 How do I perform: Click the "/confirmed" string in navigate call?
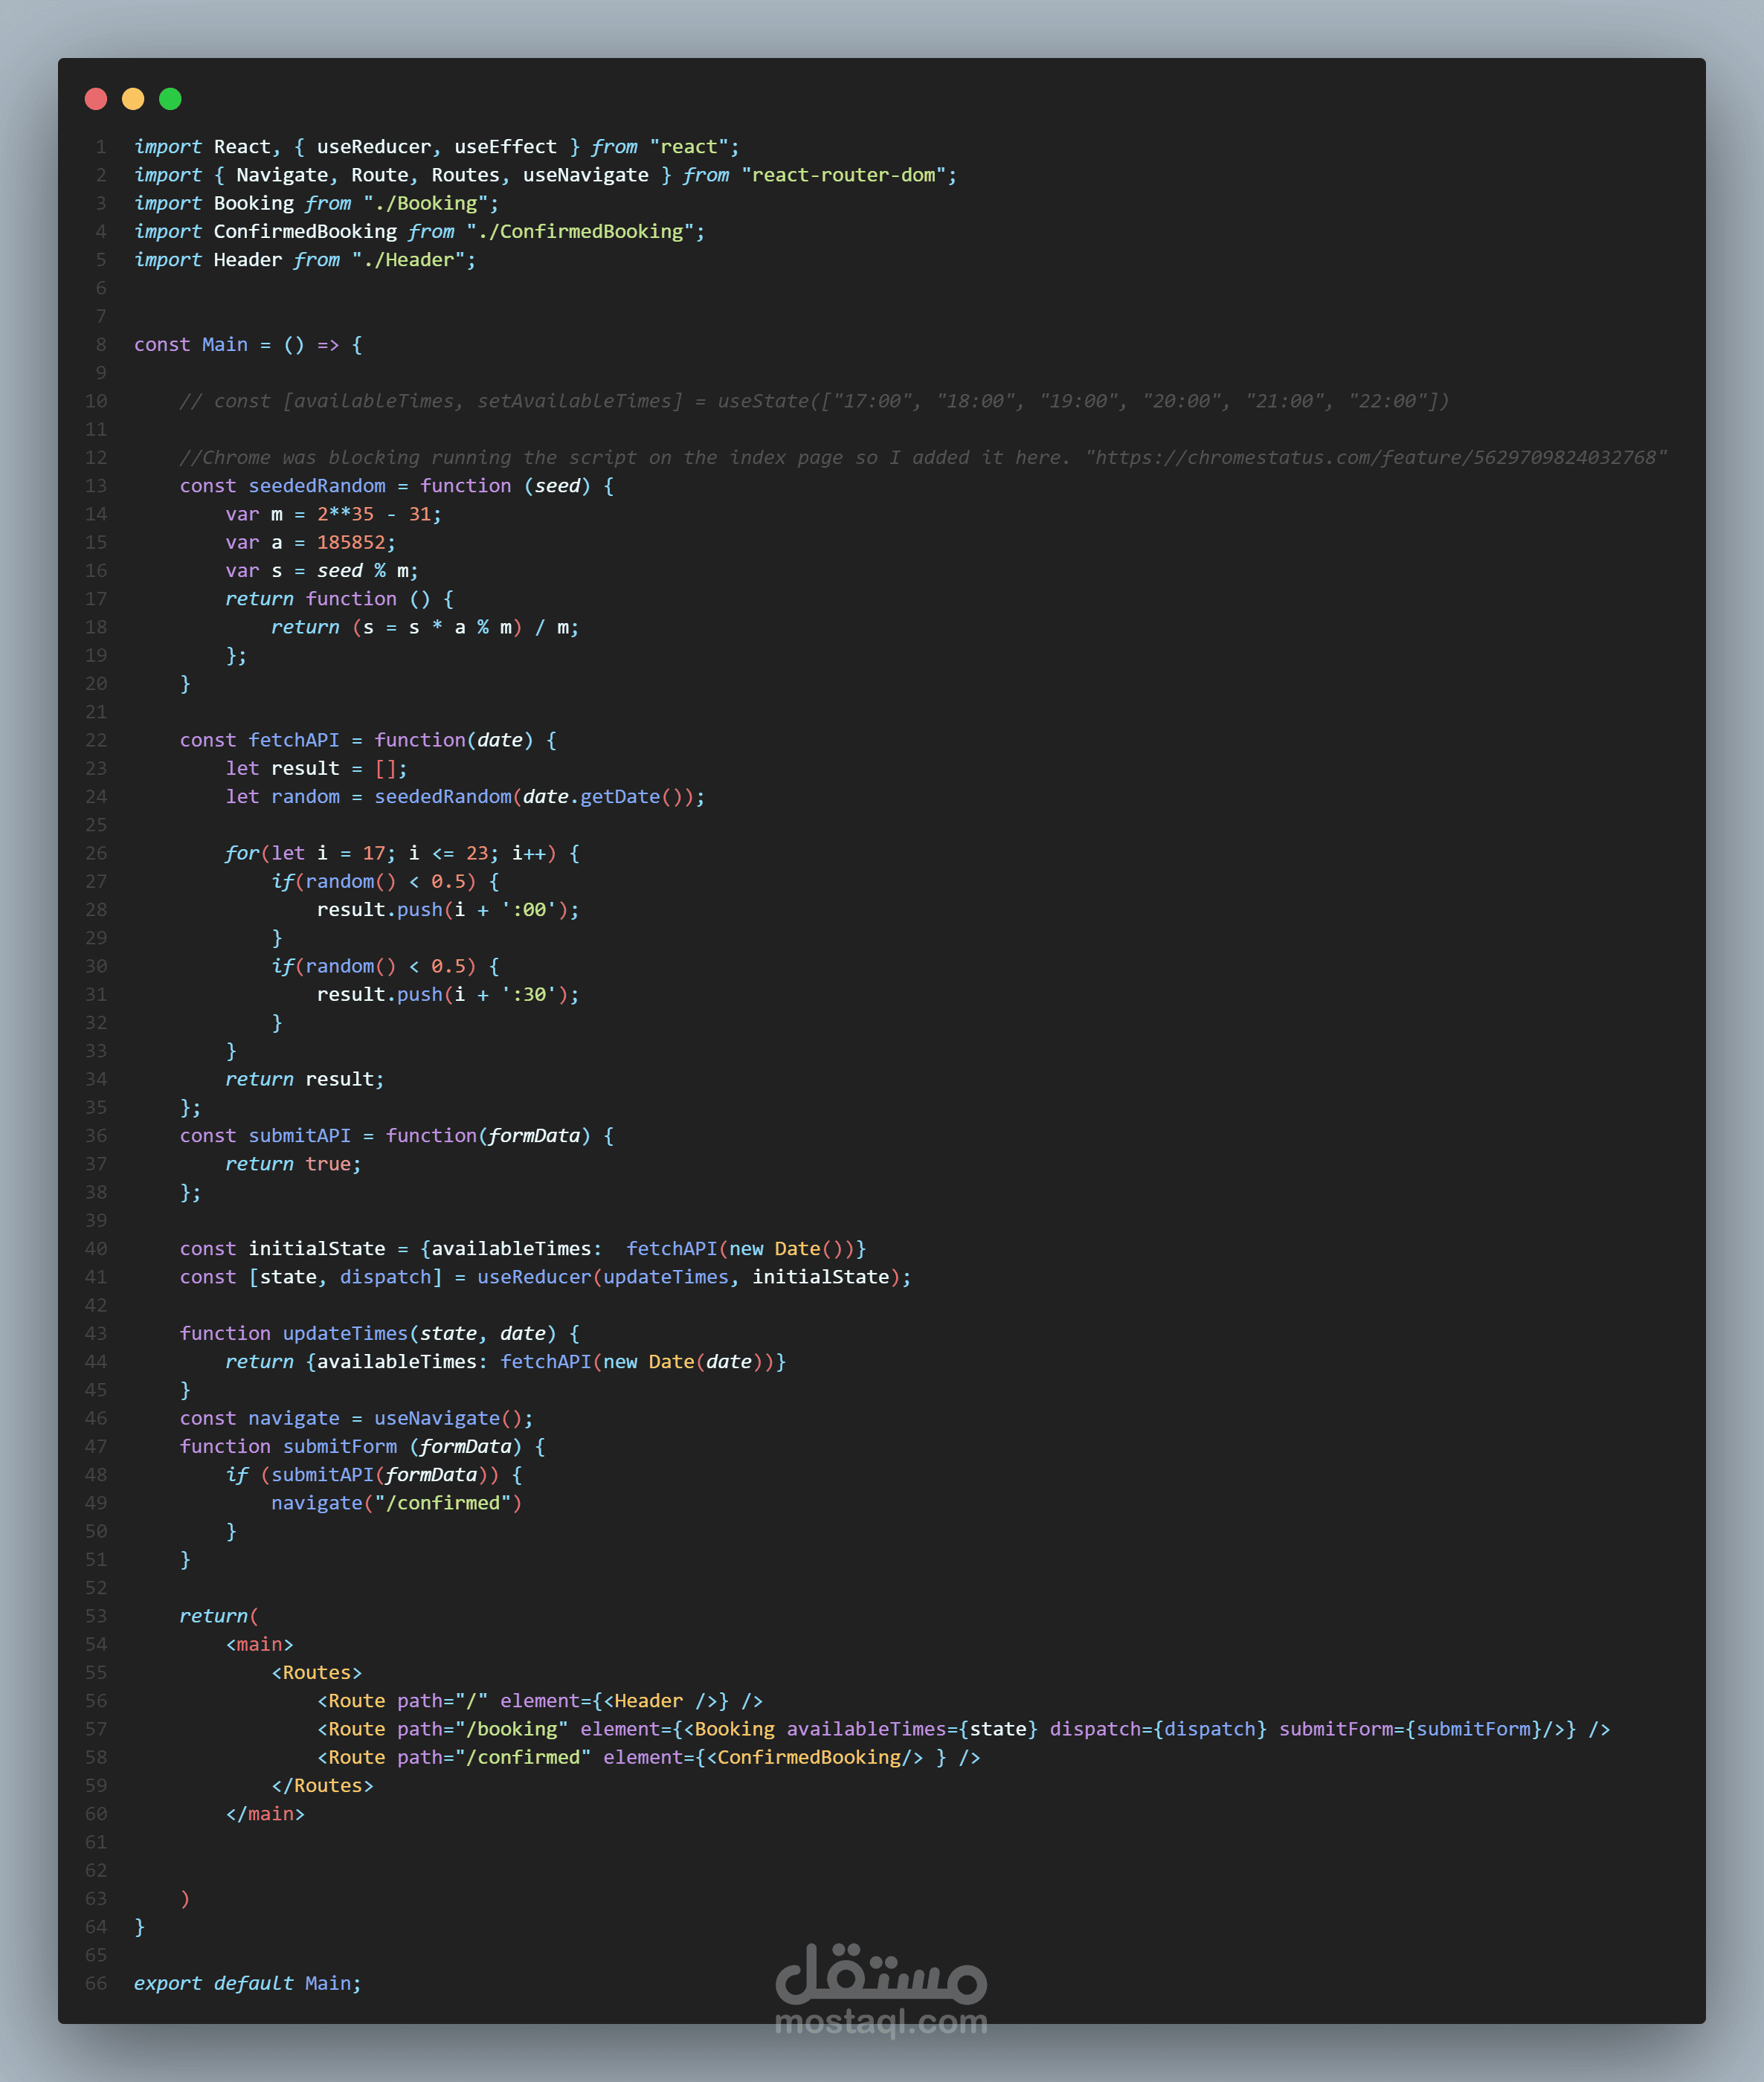click(x=443, y=1503)
